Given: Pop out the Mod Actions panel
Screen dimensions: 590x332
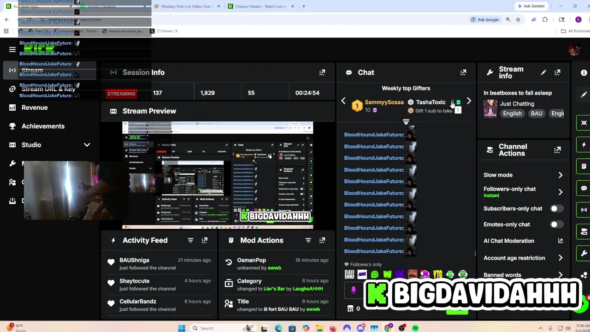Looking at the screenshot, I should click(322, 240).
